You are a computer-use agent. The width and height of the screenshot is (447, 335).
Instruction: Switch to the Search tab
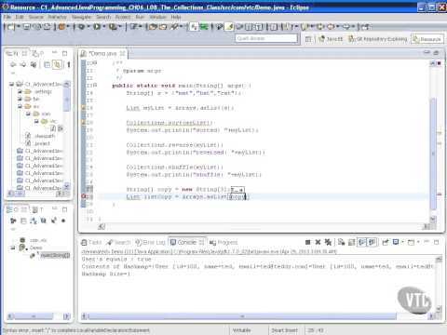119,242
